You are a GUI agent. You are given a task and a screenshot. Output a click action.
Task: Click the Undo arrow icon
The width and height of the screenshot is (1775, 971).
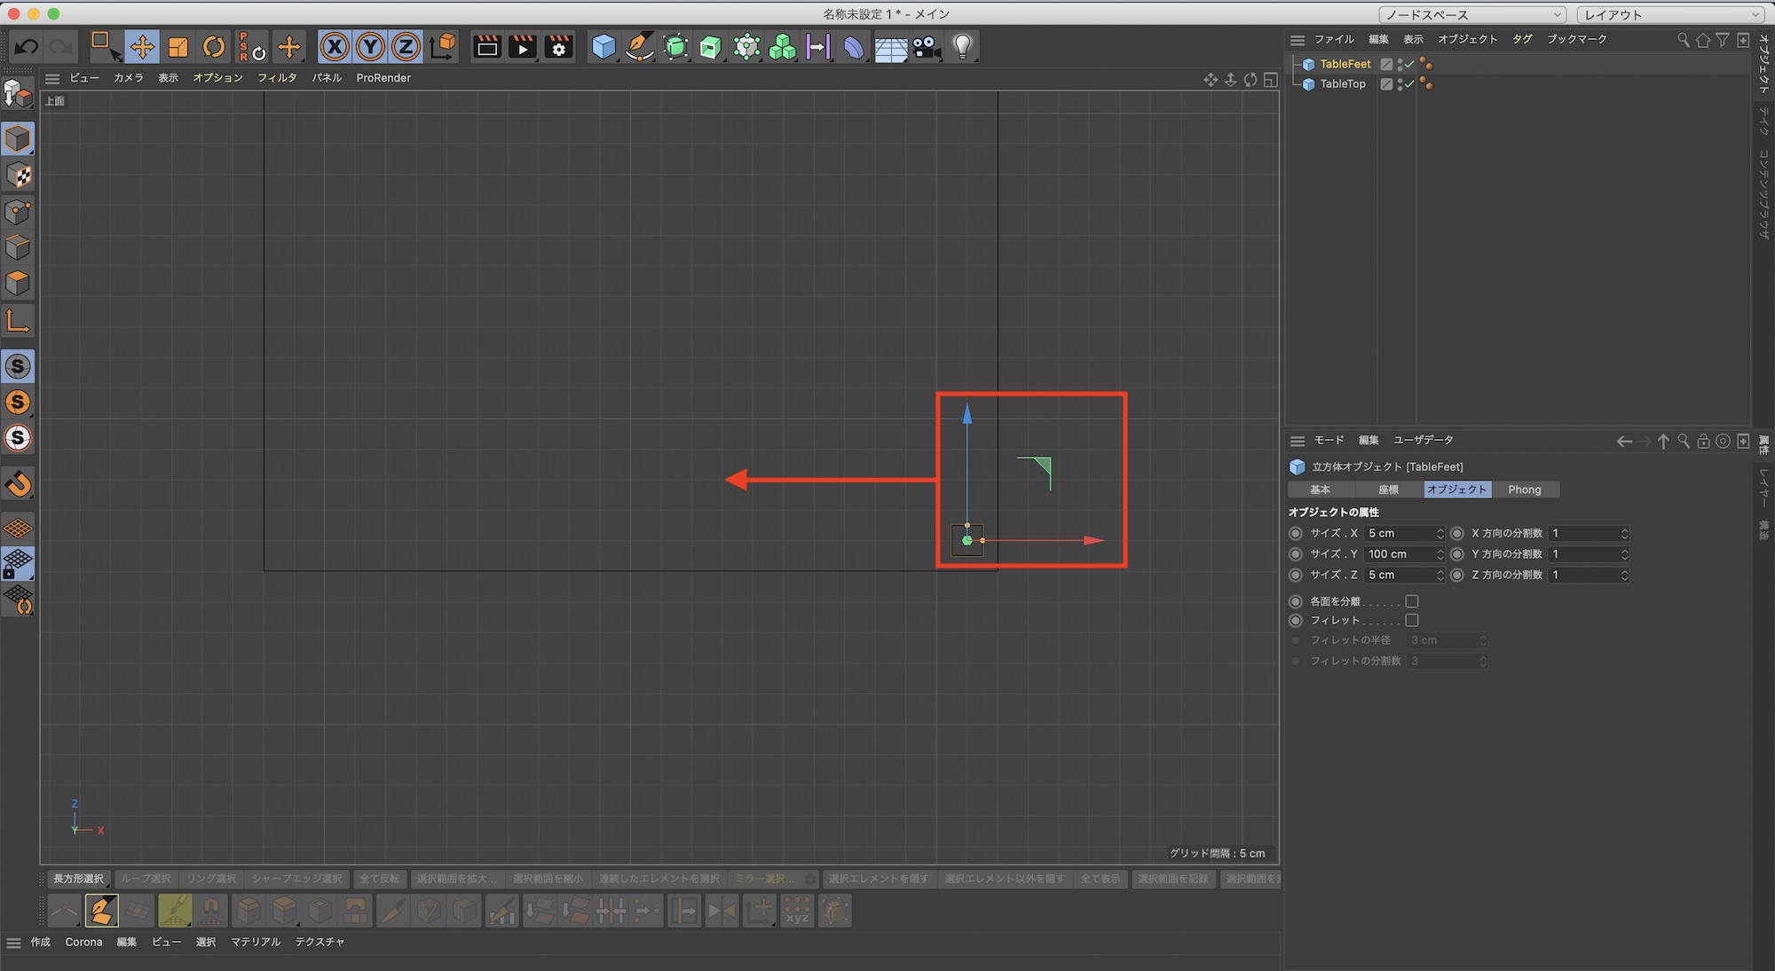coord(27,47)
